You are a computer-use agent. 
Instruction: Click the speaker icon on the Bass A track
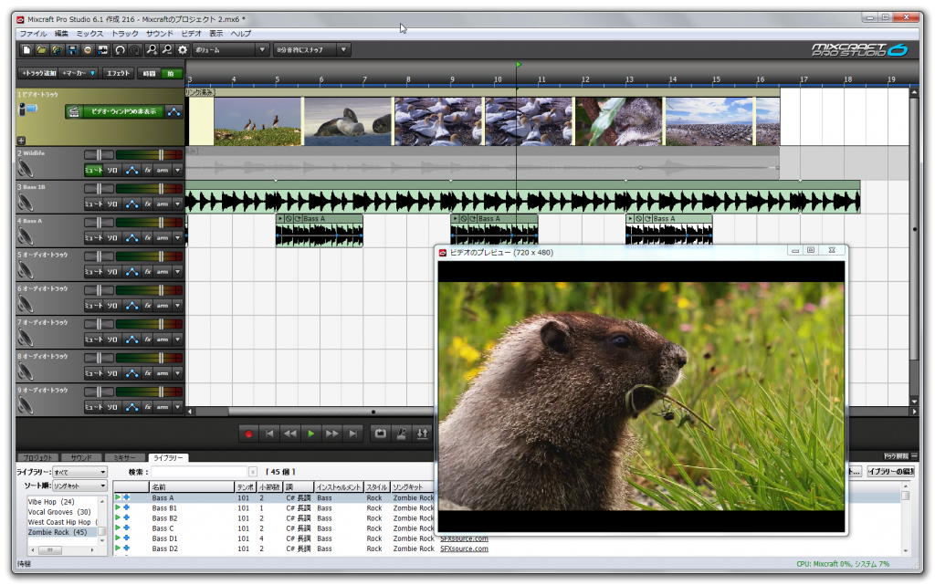click(x=25, y=236)
